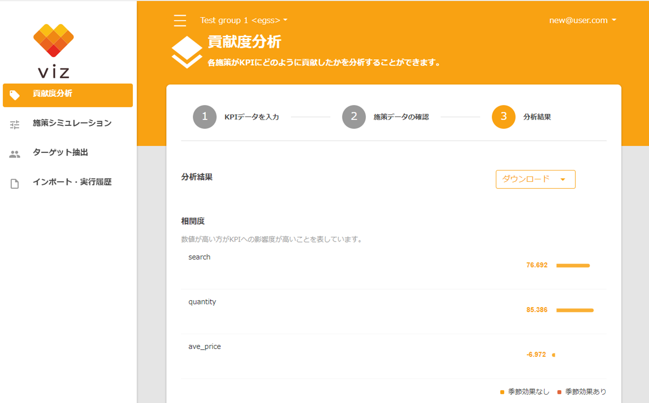Screen dimensions: 649x403
Task: Click the search row label
Action: [x=199, y=257]
